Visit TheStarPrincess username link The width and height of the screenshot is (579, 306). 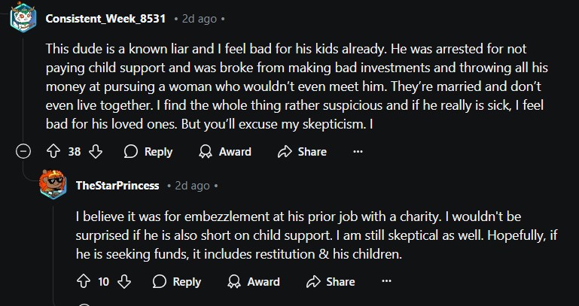click(117, 185)
